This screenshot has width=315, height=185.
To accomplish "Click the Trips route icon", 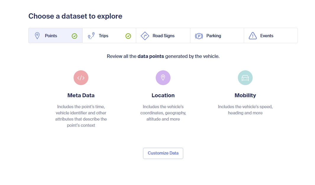I will (91, 36).
